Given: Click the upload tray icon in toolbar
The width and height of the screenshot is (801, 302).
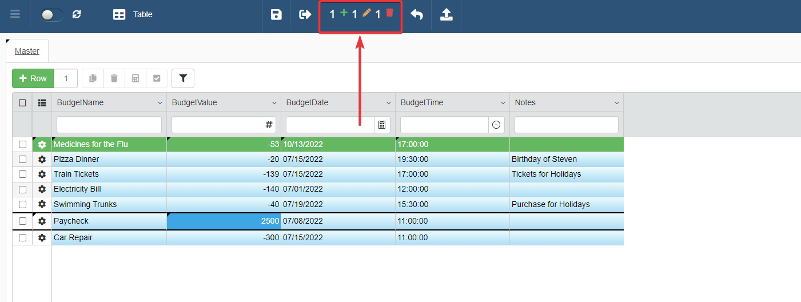Looking at the screenshot, I should (x=447, y=15).
